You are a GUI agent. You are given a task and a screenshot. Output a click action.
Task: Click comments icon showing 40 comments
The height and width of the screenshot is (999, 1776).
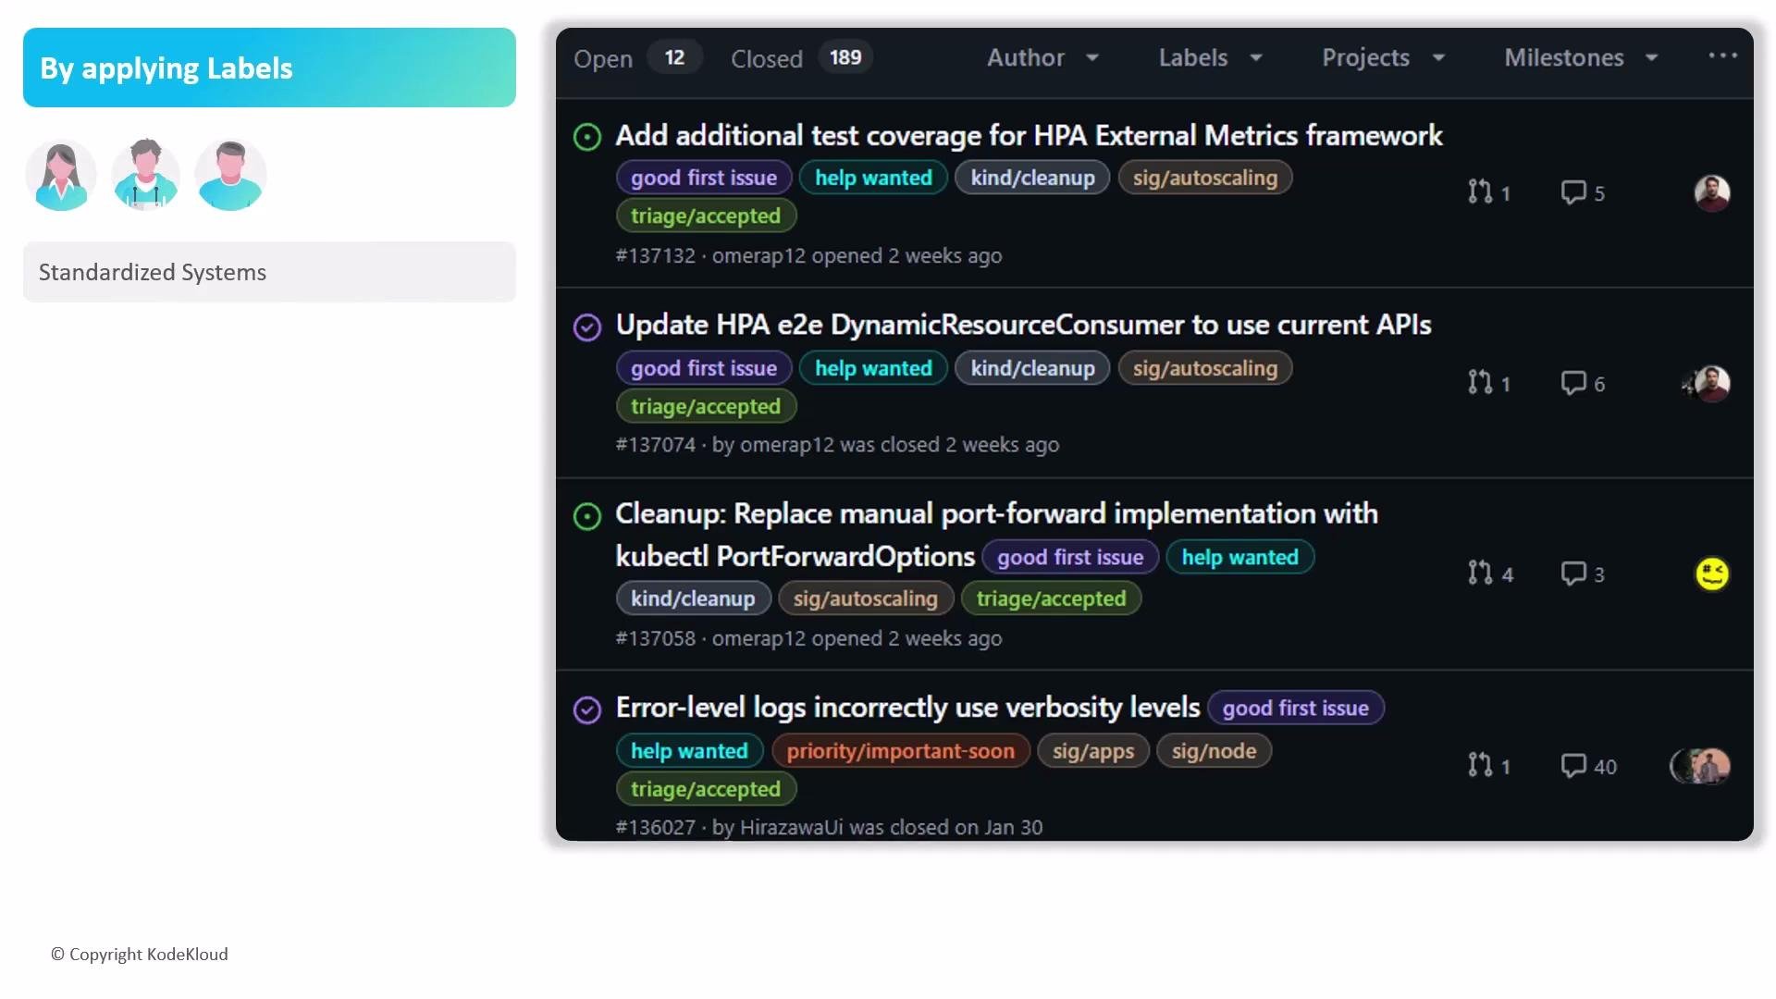tap(1573, 765)
